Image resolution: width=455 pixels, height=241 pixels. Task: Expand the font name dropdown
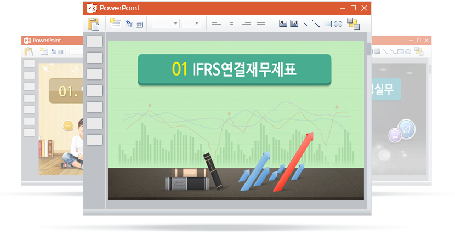pyautogui.click(x=166, y=24)
